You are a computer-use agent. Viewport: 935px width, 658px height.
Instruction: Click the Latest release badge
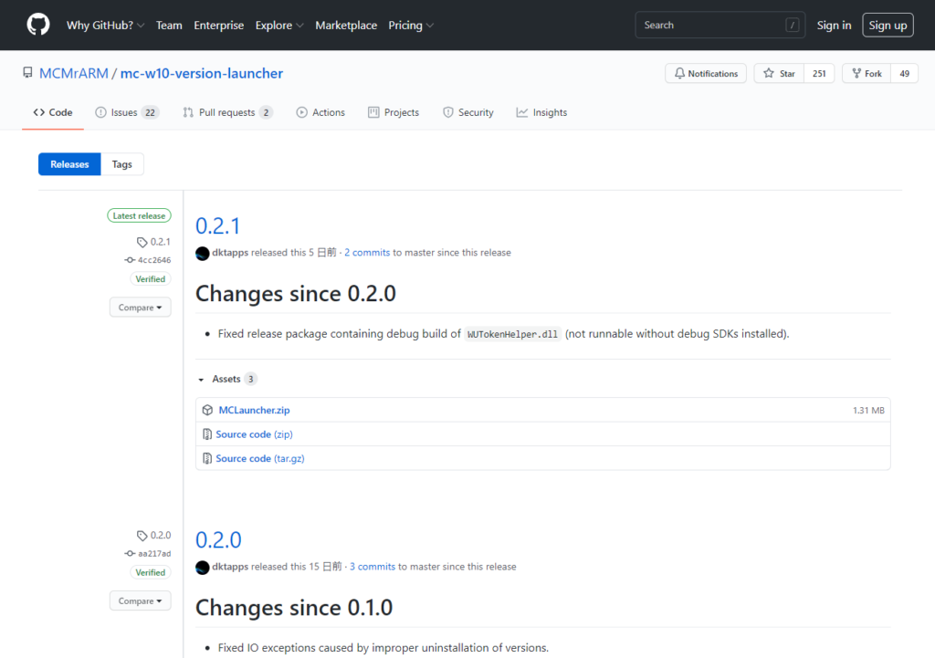[139, 215]
